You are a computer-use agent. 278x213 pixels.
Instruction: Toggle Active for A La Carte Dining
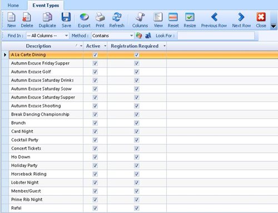pos(95,55)
